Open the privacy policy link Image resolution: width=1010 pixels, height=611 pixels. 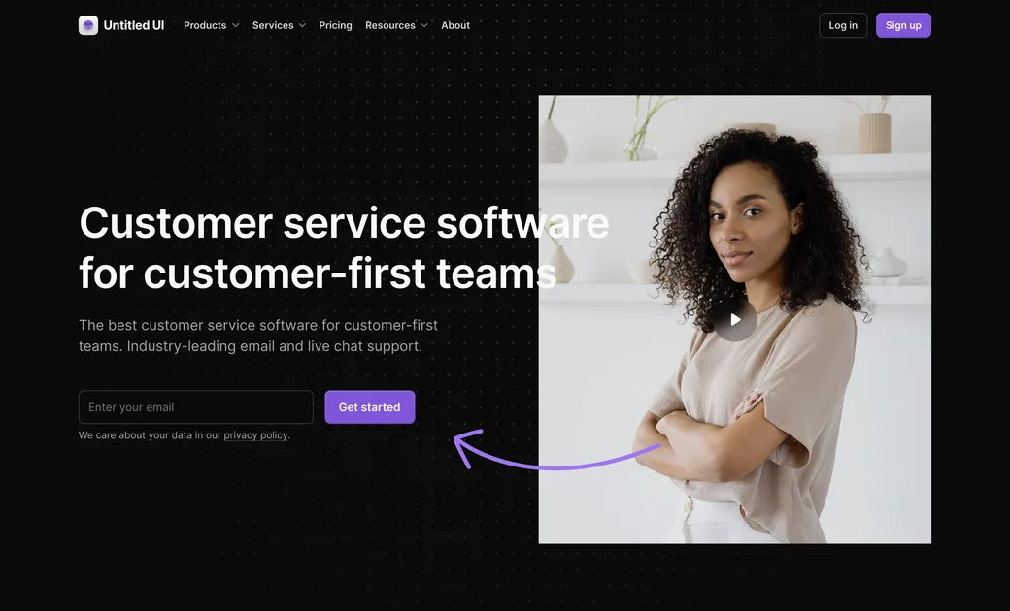tap(255, 435)
